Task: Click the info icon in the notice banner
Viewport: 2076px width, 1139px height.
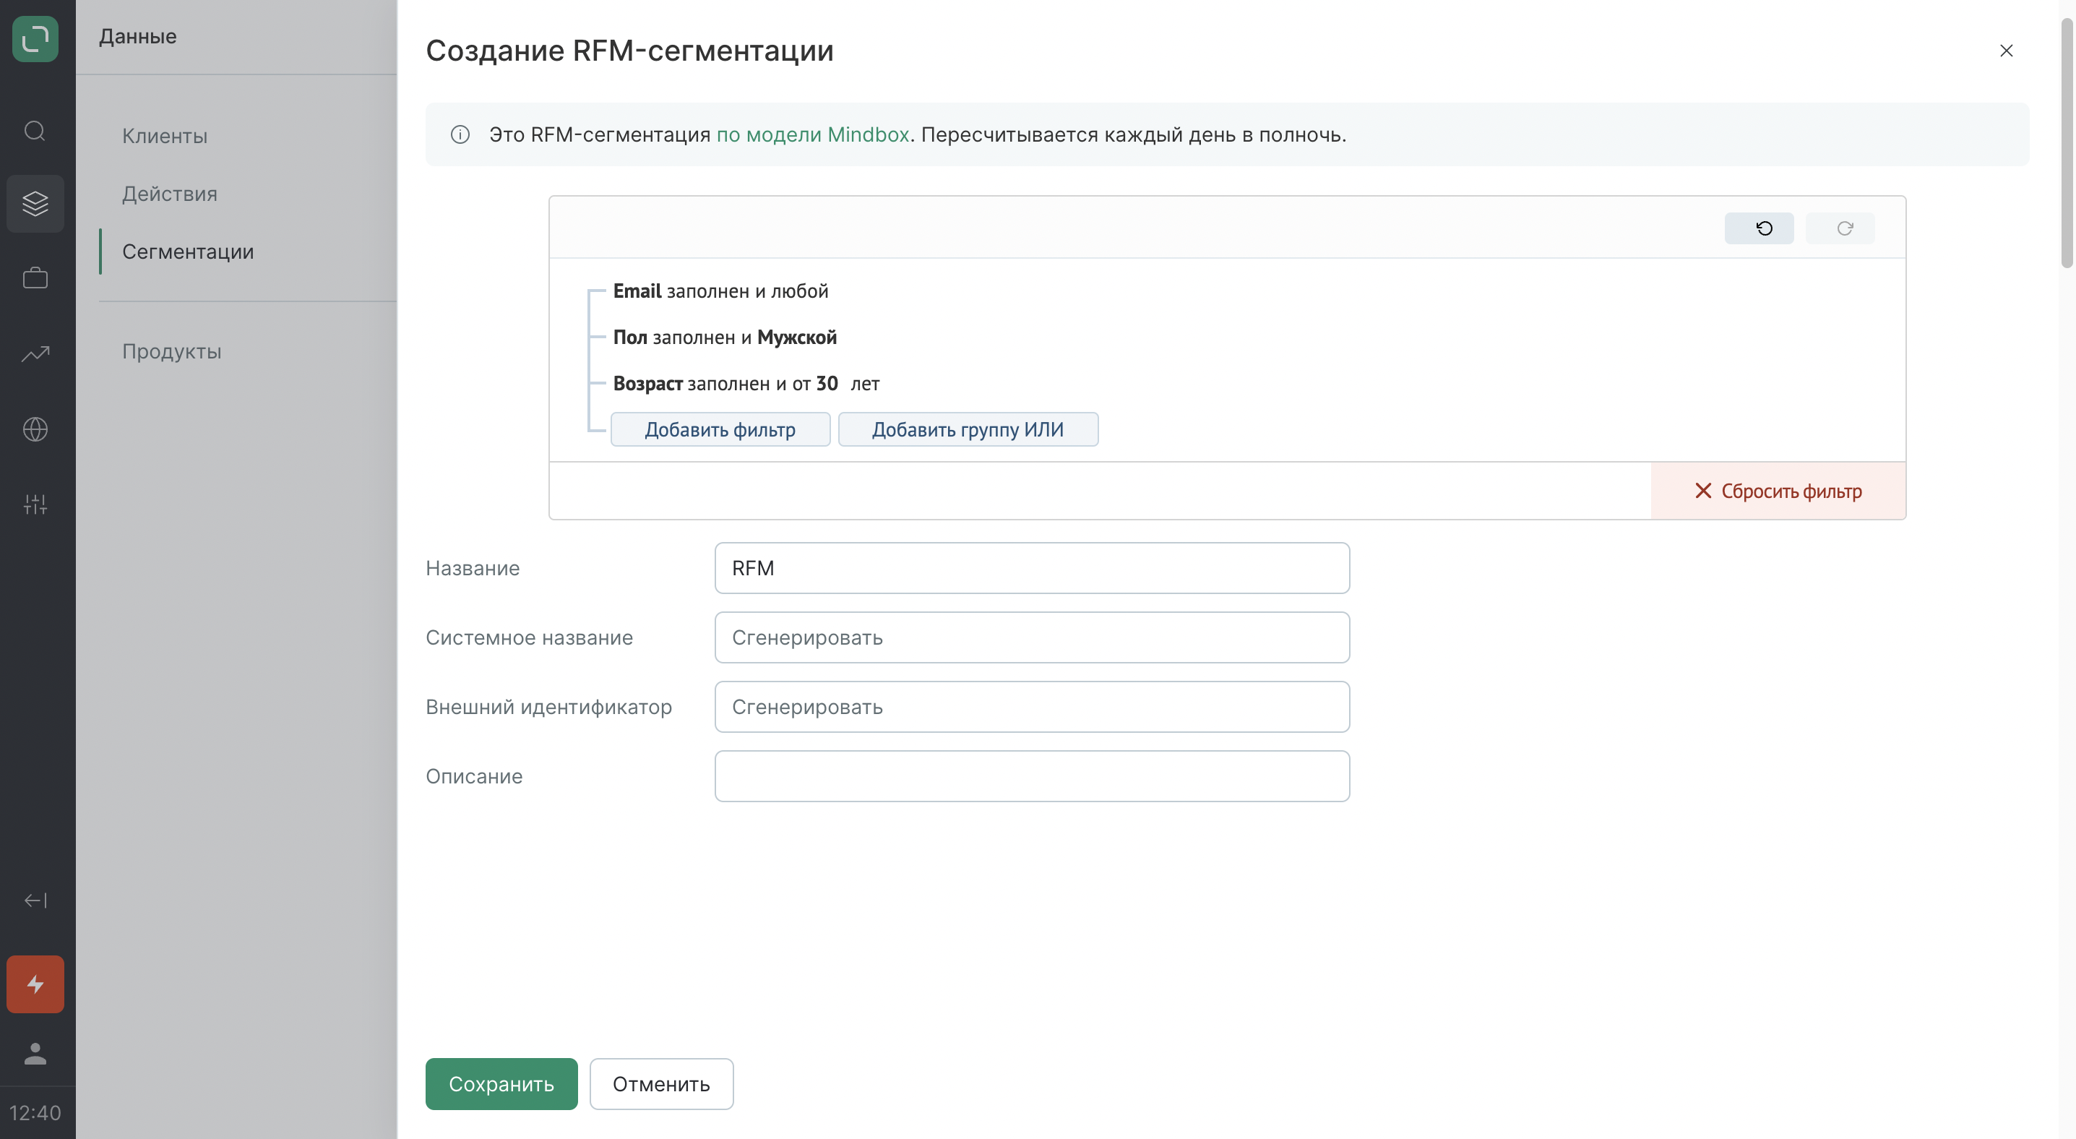Action: point(460,134)
